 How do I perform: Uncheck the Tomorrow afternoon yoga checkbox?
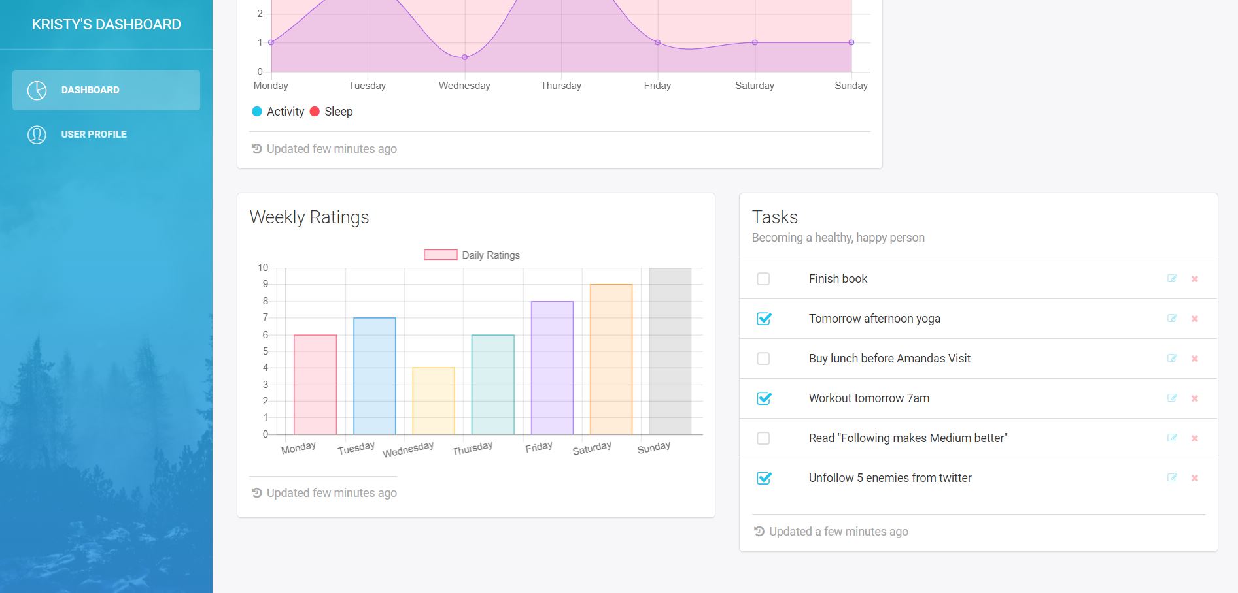tap(764, 319)
